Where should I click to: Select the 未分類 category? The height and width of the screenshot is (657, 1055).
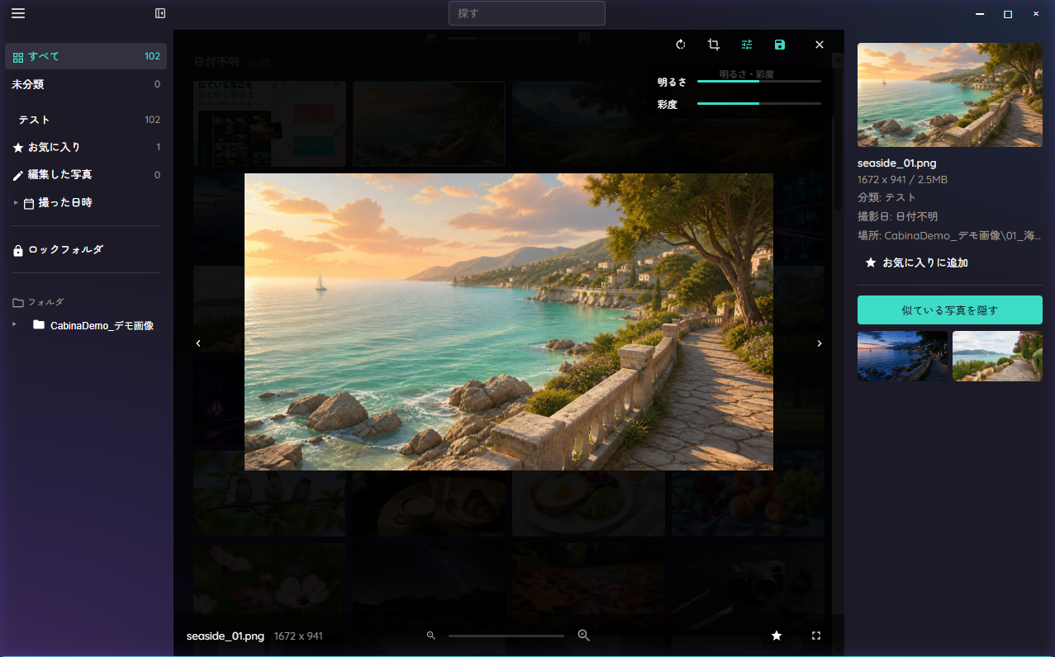pyautogui.click(x=86, y=84)
